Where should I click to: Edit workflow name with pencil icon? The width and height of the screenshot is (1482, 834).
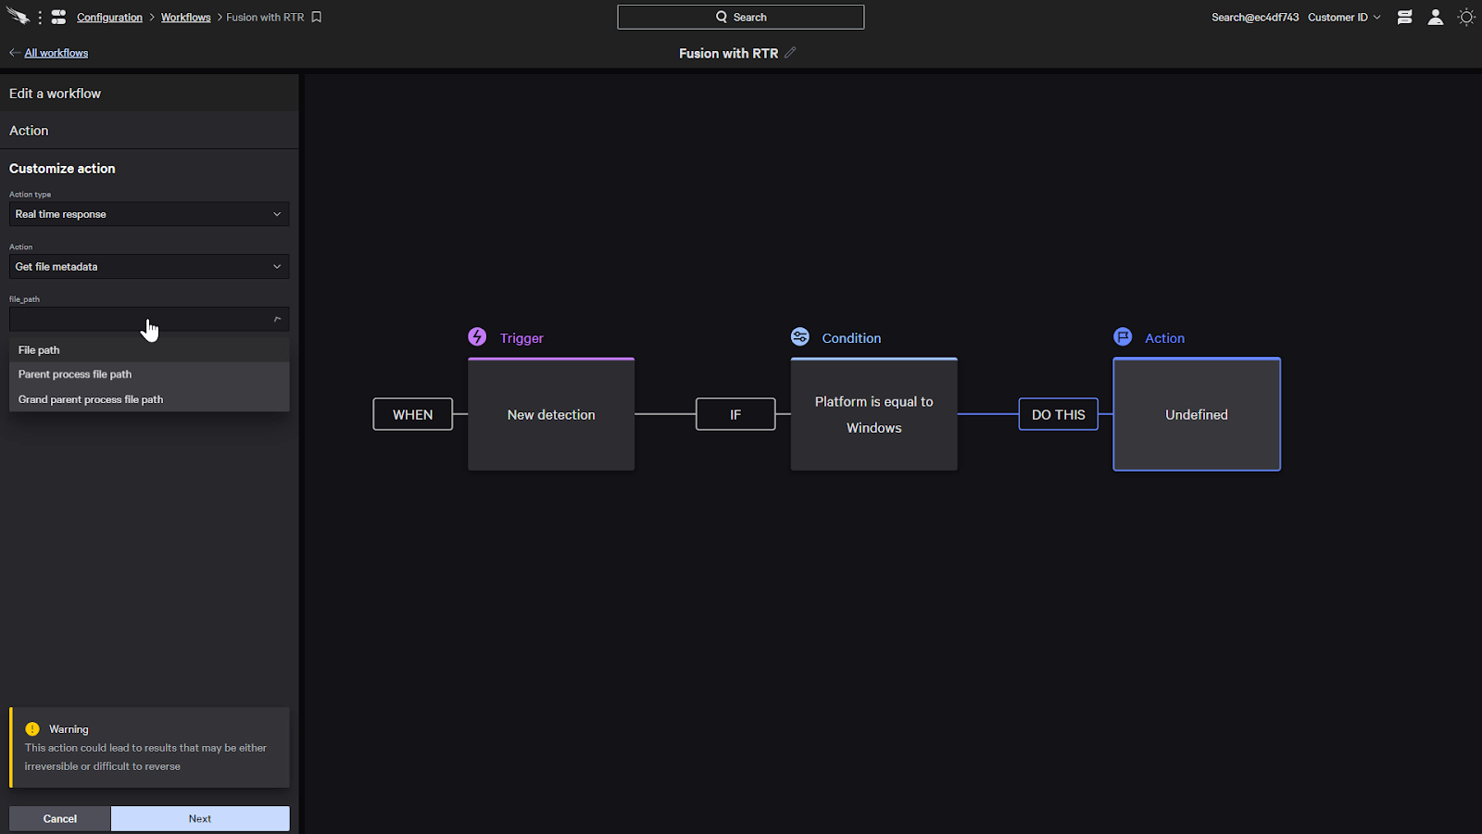pyautogui.click(x=790, y=53)
